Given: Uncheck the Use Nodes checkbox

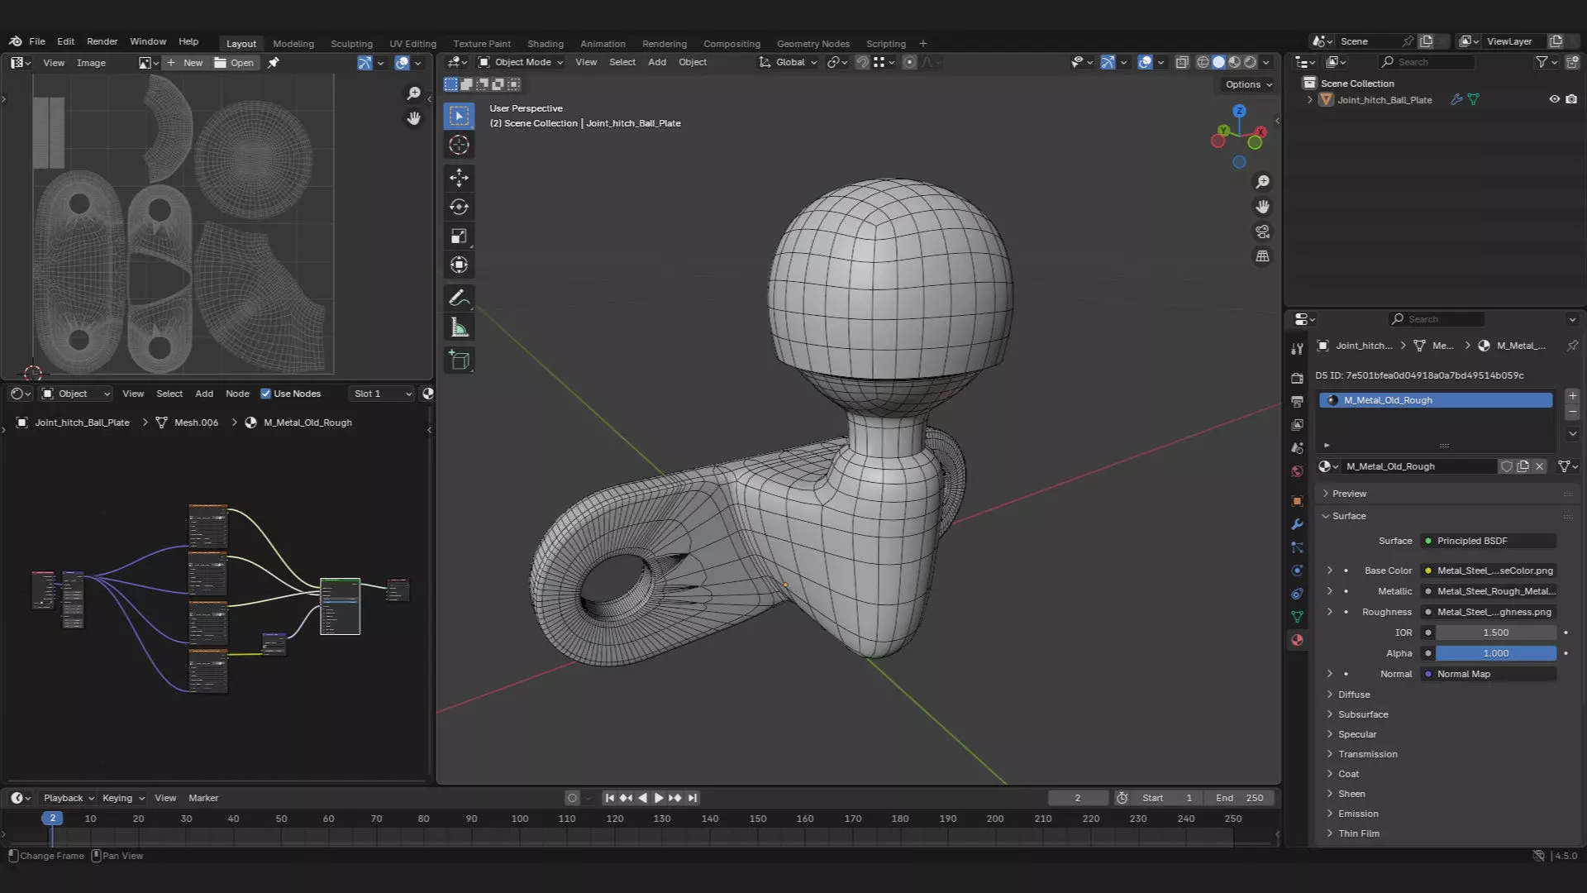Looking at the screenshot, I should (x=265, y=394).
